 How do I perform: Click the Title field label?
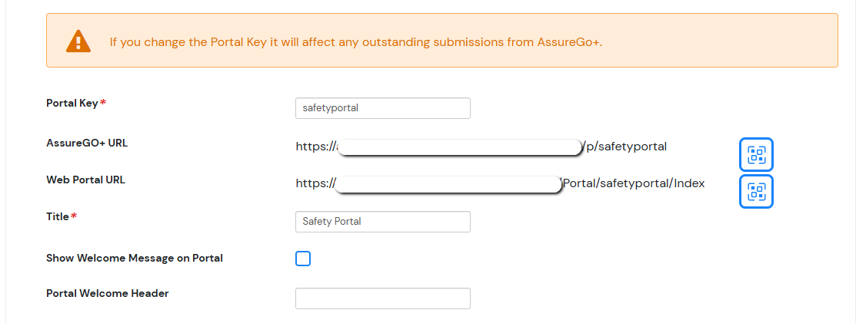(58, 217)
